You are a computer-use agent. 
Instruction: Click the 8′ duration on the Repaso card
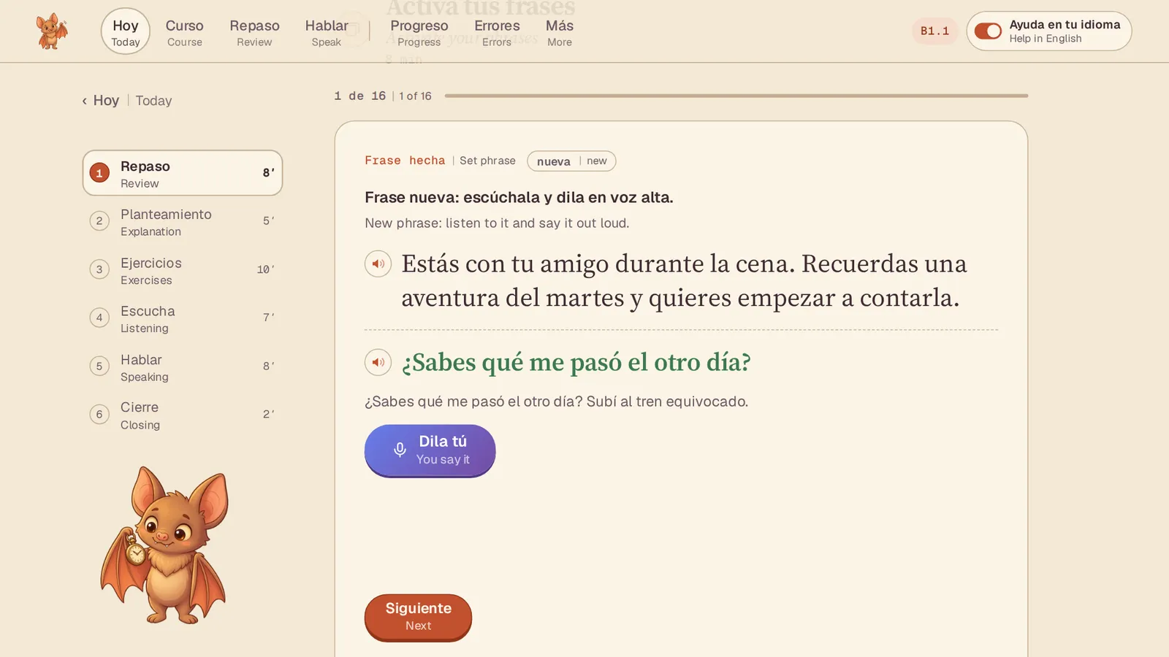pos(269,173)
